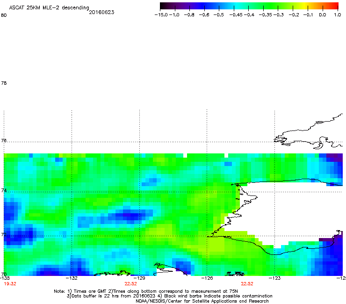Image resolution: width=346 pixels, height=304 pixels.
Task: Select the '-0.3' color scale label
Action: point(279,15)
